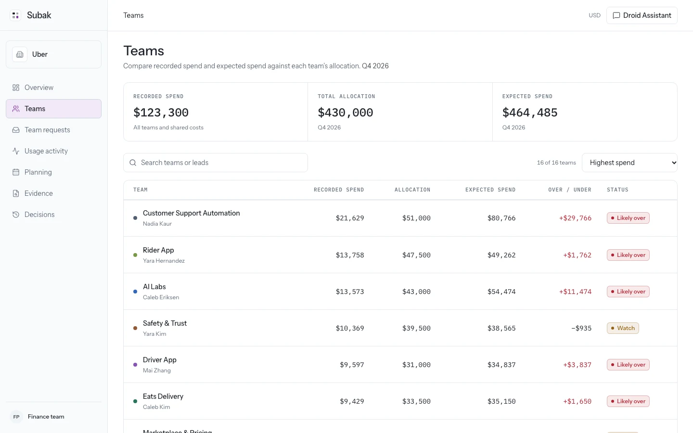This screenshot has height=433, width=693.
Task: Click the Likely over badge for Driver App
Action: point(628,365)
